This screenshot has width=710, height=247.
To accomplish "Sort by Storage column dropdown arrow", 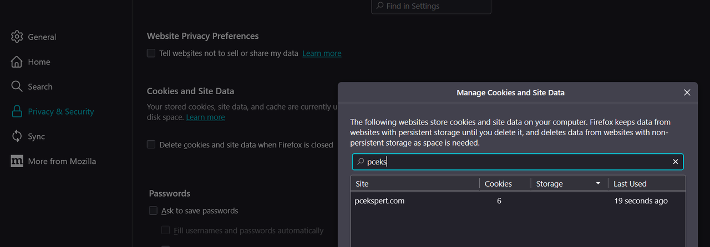I will point(598,184).
